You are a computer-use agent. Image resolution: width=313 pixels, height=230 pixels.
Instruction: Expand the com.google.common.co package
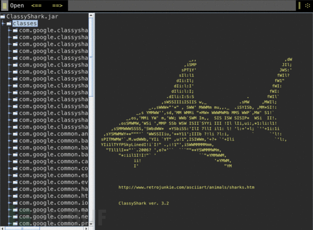(10, 168)
